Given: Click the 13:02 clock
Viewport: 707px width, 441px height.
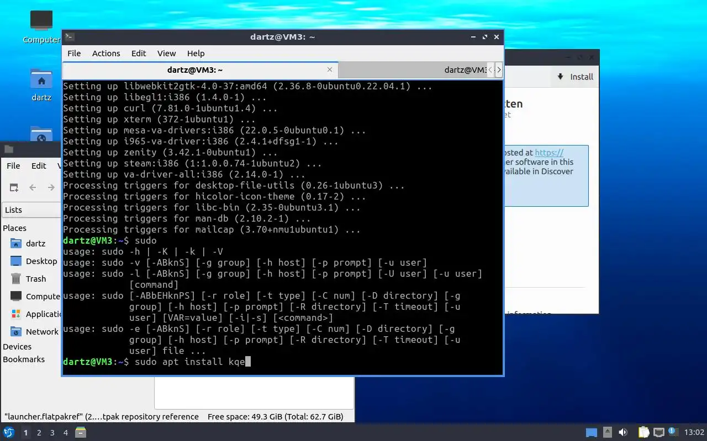Looking at the screenshot, I should pyautogui.click(x=694, y=433).
